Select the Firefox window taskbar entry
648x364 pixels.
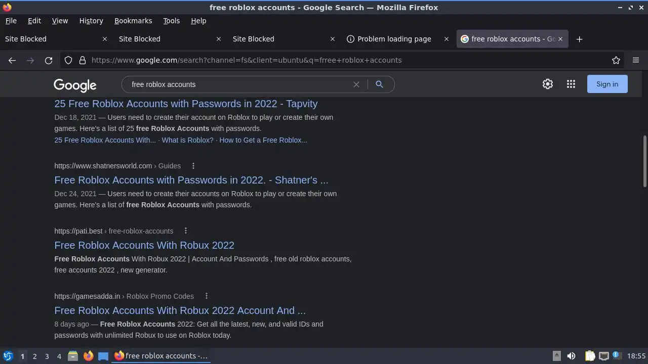coord(160,356)
